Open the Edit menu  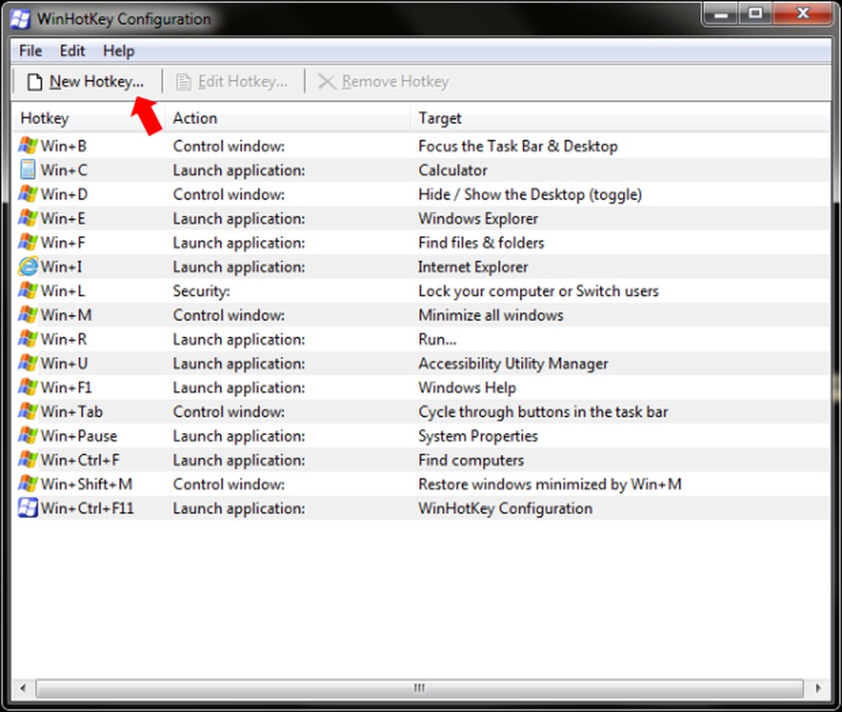tap(72, 50)
